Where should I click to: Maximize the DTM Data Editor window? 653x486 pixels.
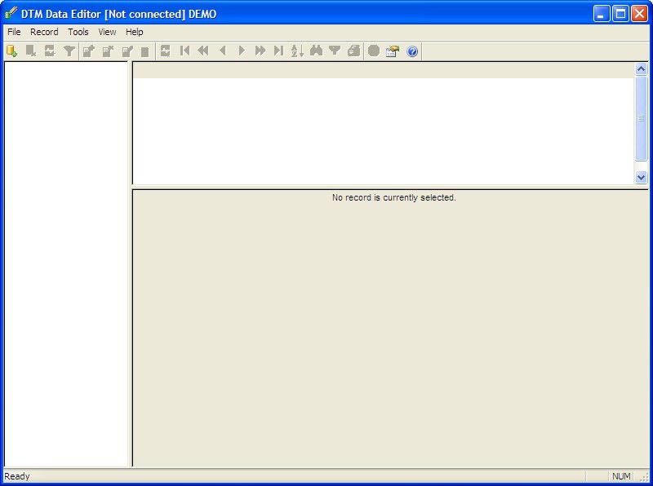click(x=620, y=14)
